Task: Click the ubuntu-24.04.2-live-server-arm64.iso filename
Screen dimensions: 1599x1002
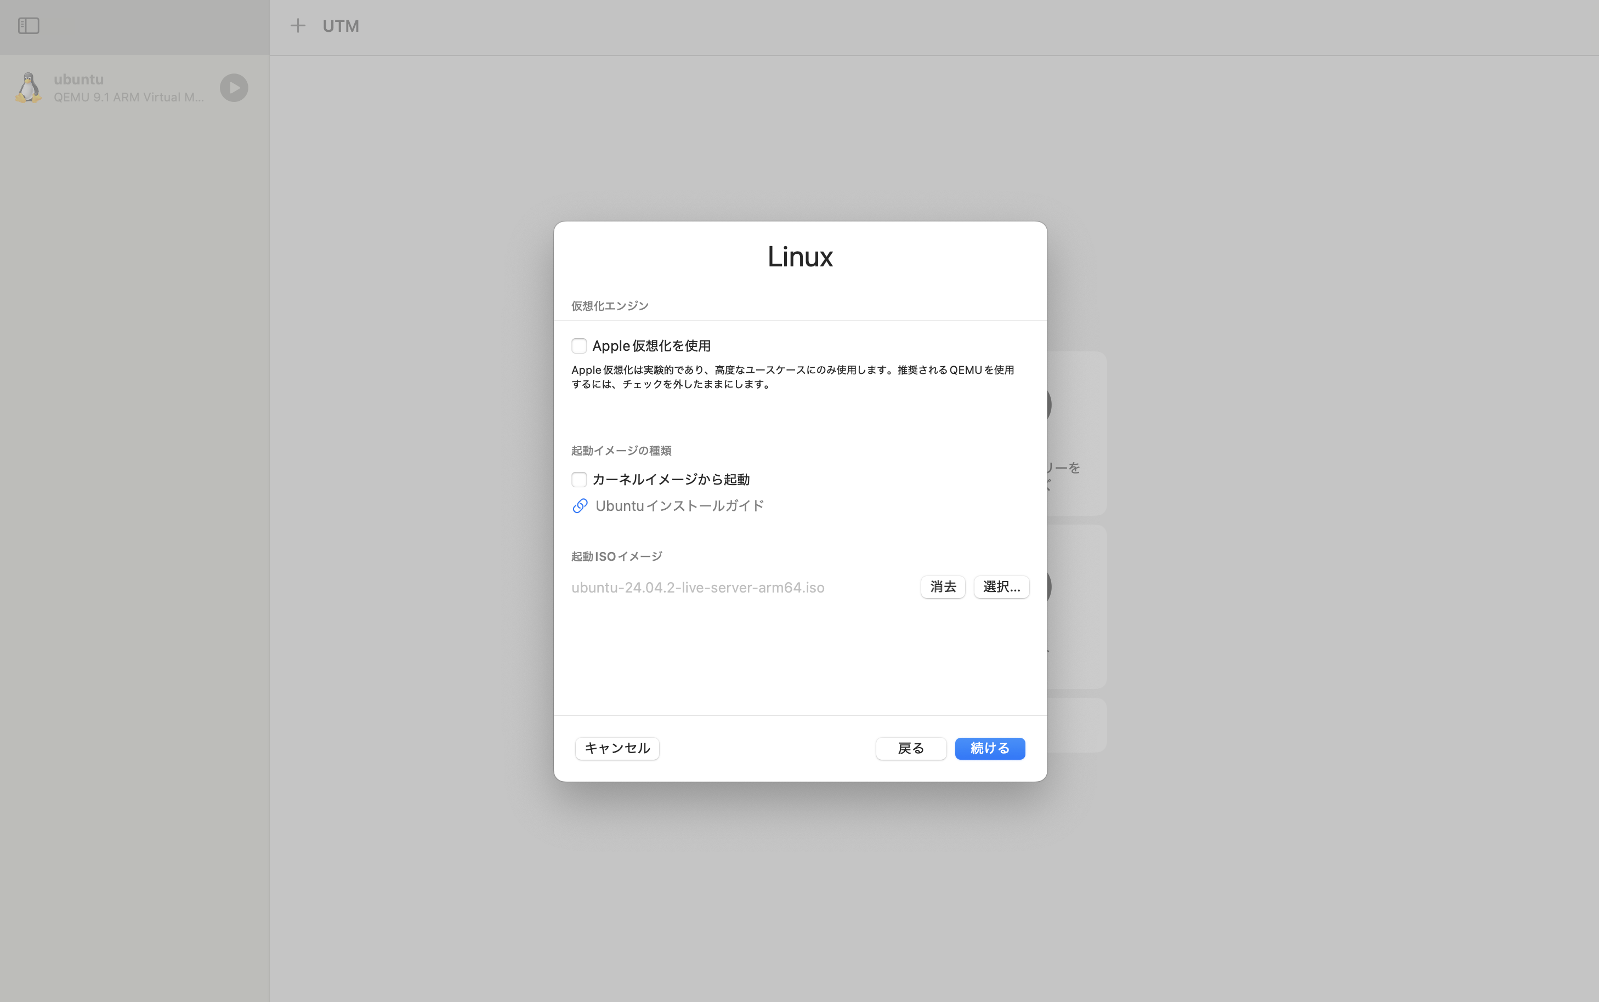Action: click(698, 587)
